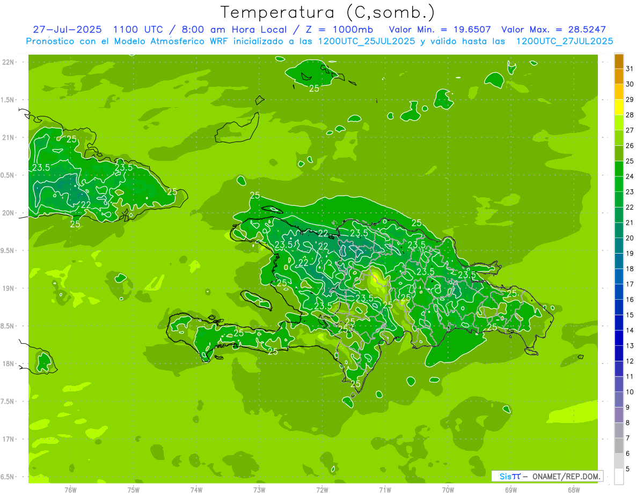644x497 pixels.
Task: Click the legend value 26
Action: click(x=630, y=146)
